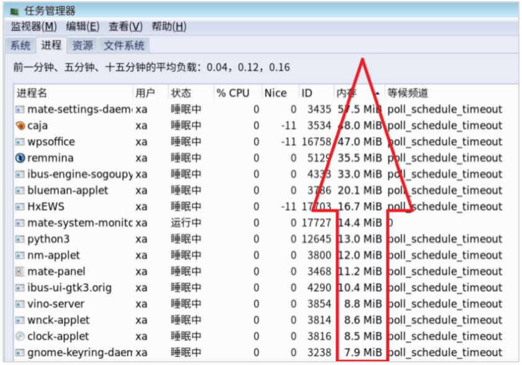Switch to the 文件系统 (File Systems) tab
Image resolution: width=522 pixels, height=365 pixels.
124,46
